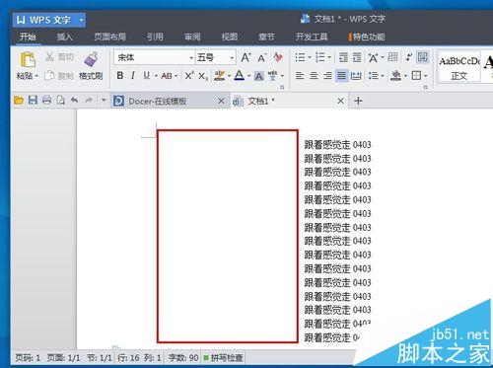This screenshot has height=368, width=493.
Task: Click the numbered list icon
Action: [320, 57]
